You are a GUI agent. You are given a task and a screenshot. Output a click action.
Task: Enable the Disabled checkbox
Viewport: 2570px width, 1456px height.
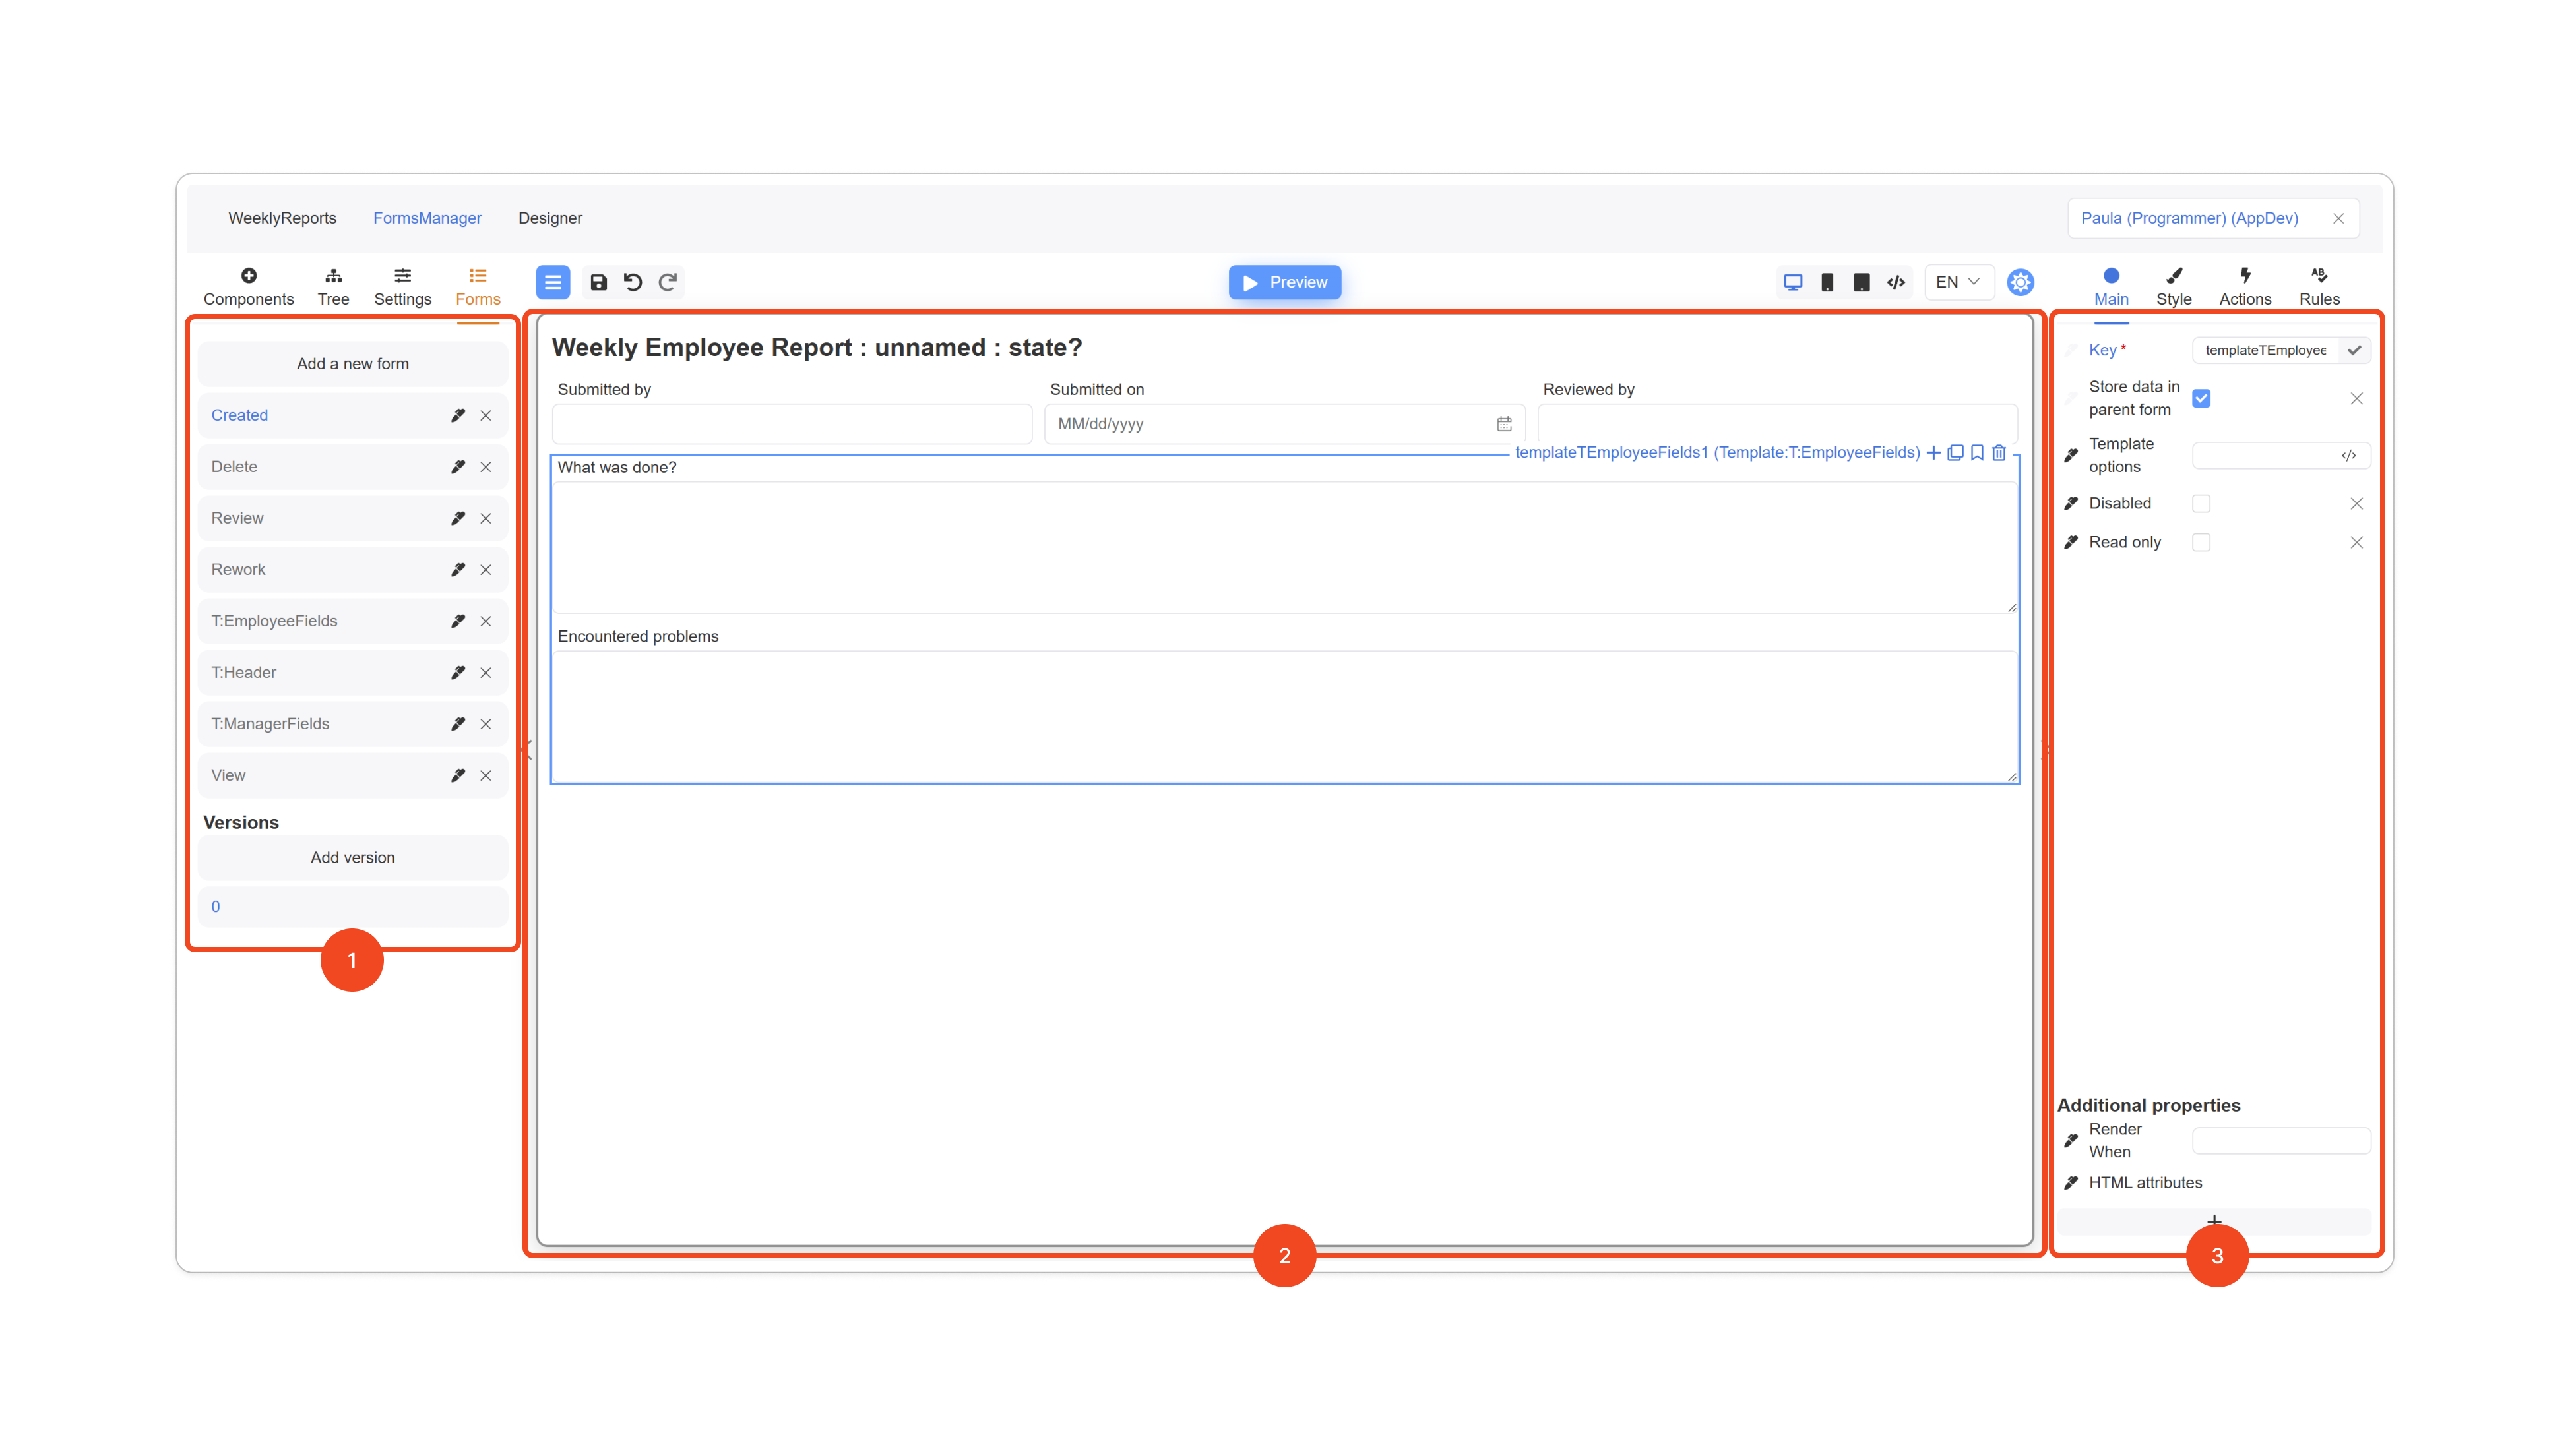point(2201,503)
